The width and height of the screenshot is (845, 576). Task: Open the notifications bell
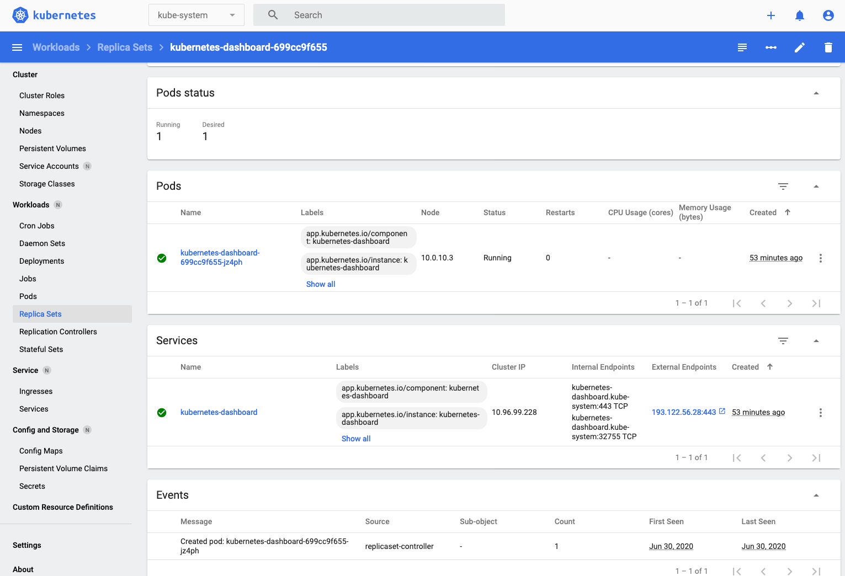click(800, 15)
